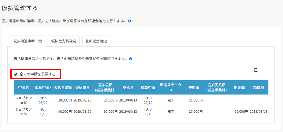Sort by the 精算申請 column header
This screenshot has height=132, width=283.
(x=148, y=87)
